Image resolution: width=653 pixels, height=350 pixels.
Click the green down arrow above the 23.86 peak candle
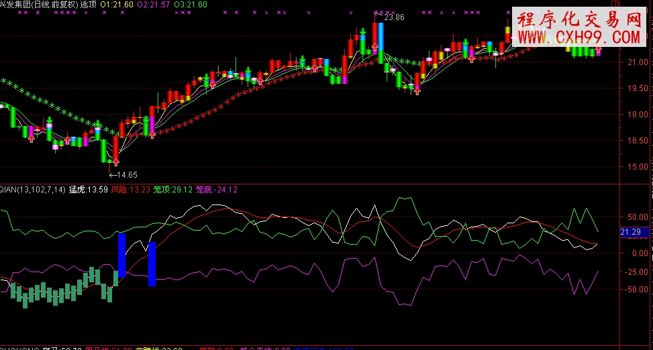[363, 32]
